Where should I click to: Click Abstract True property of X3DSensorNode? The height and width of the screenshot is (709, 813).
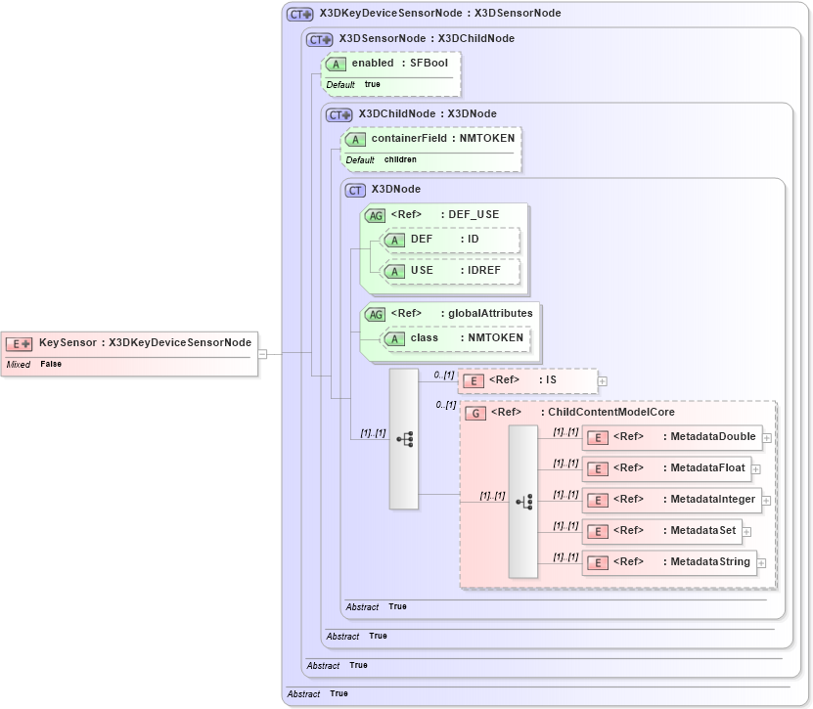point(337,665)
